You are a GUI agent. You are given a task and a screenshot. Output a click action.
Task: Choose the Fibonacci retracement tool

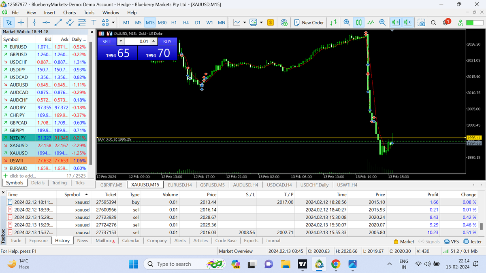click(x=82, y=23)
